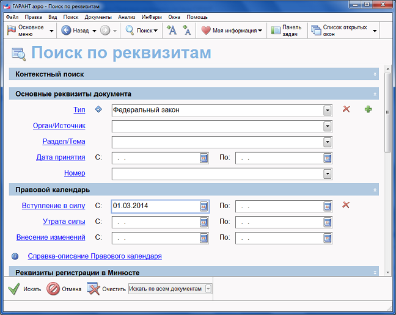The width and height of the screenshot is (396, 315).
Task: Open the search scope dropdown Искать по всем документам
Action: [x=208, y=289]
